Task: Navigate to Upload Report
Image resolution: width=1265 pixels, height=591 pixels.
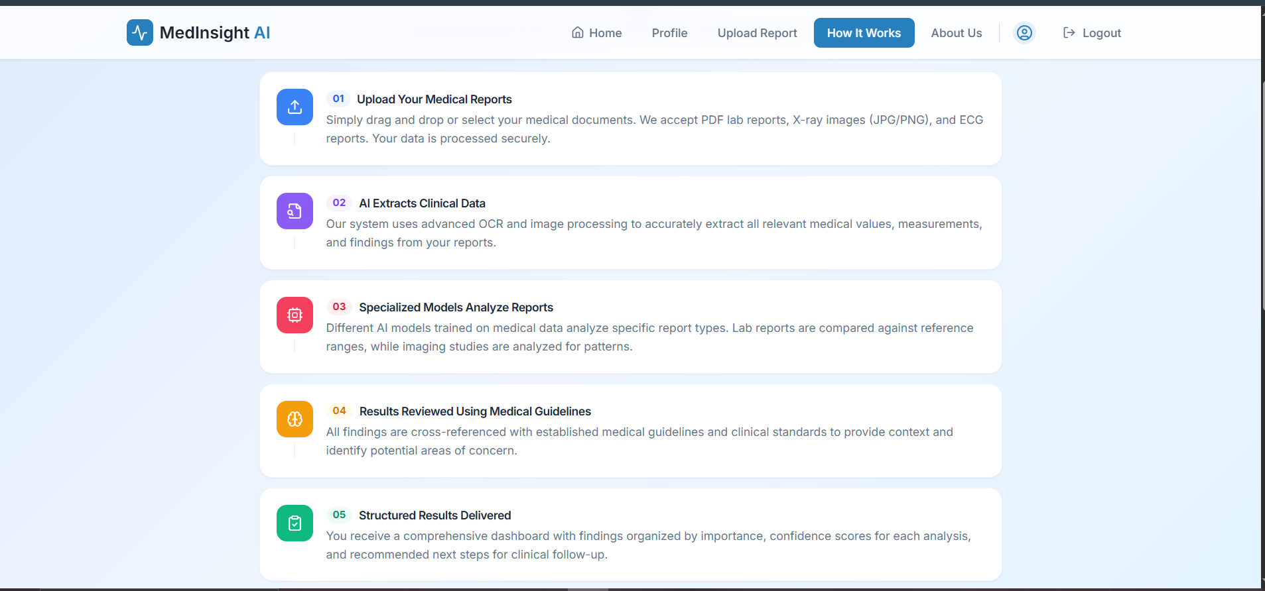Action: 757,33
